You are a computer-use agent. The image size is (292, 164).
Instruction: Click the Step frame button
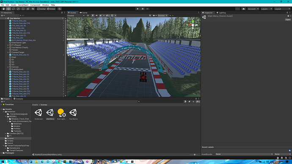click(148, 9)
